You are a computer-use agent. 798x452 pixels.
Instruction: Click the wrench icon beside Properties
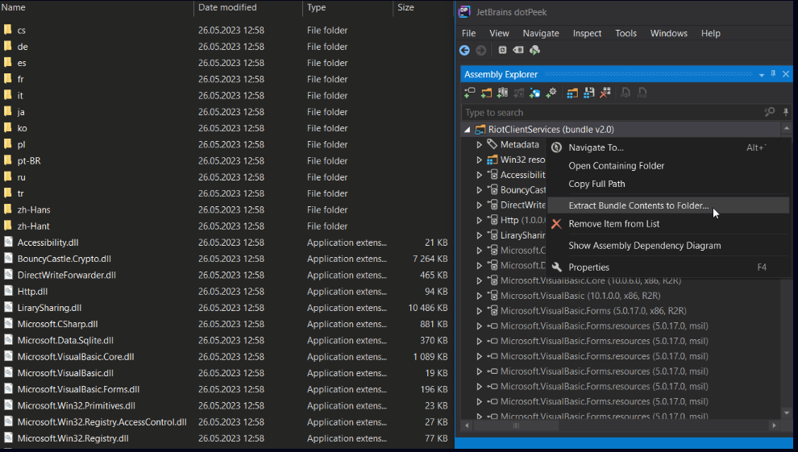556,267
